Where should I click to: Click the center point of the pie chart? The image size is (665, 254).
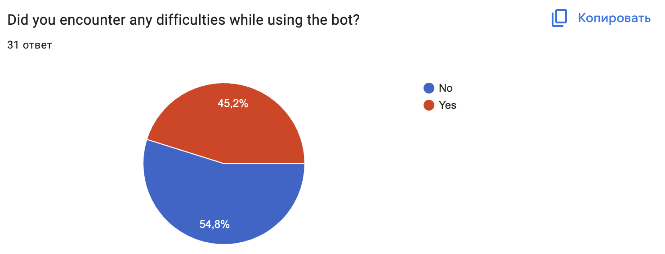[224, 164]
